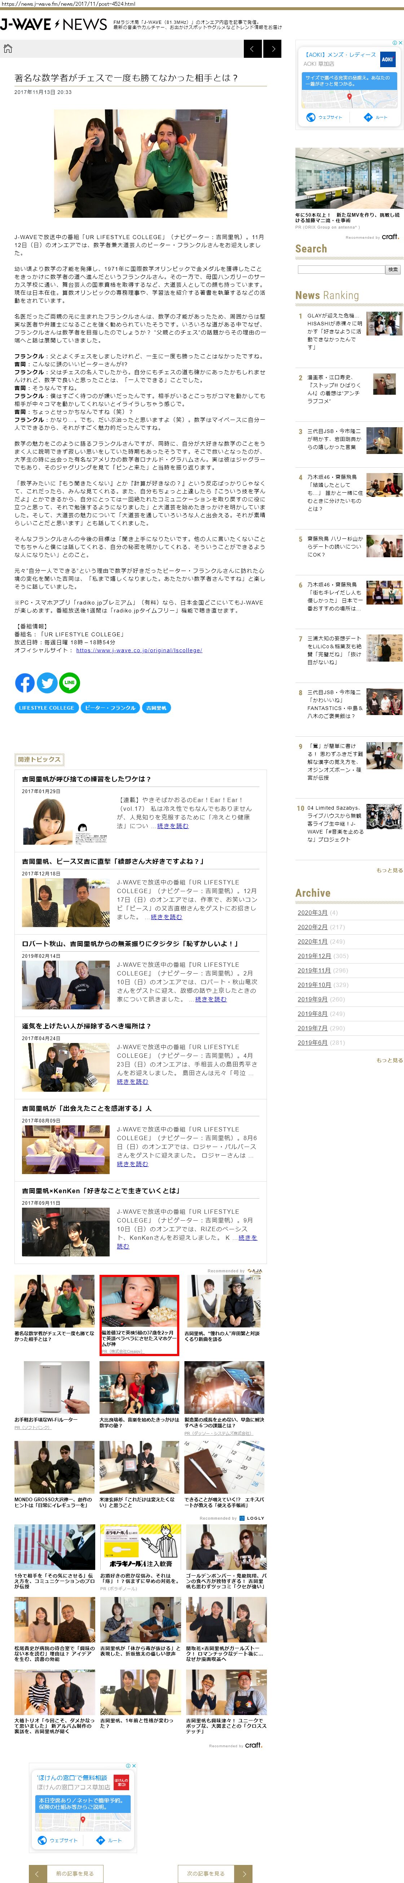Go to next article with top right arrow

click(x=272, y=49)
